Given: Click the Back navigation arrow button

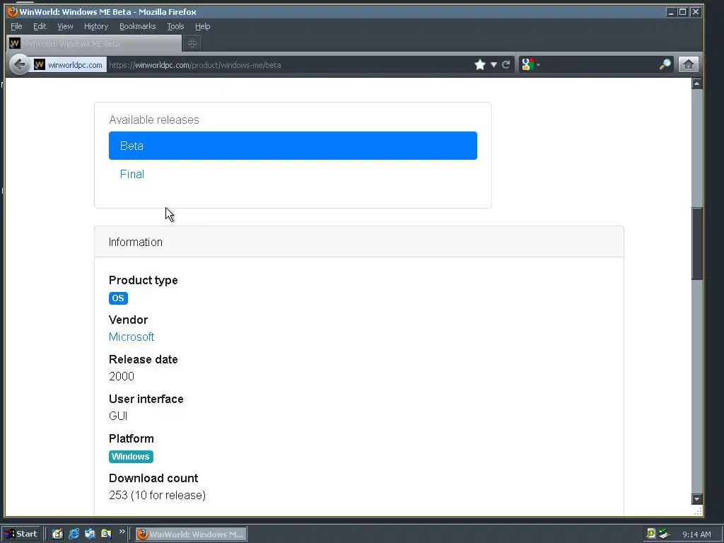Looking at the screenshot, I should tap(19, 64).
